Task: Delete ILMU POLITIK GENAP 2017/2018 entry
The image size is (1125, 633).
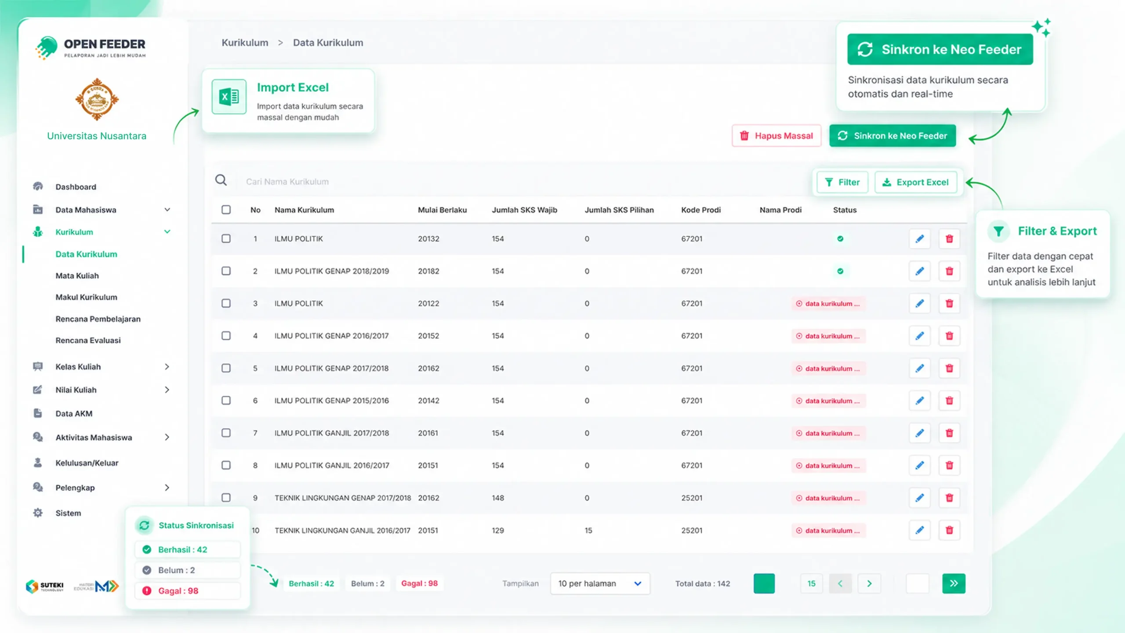Action: click(x=949, y=368)
